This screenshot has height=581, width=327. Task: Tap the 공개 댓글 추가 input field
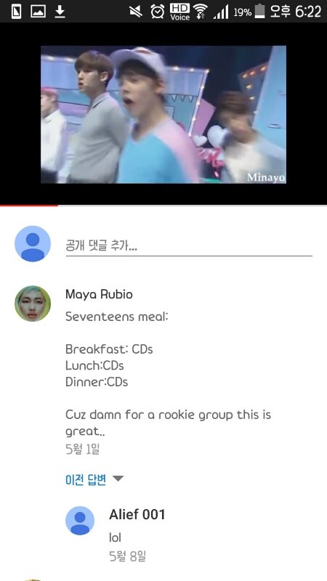coord(189,246)
